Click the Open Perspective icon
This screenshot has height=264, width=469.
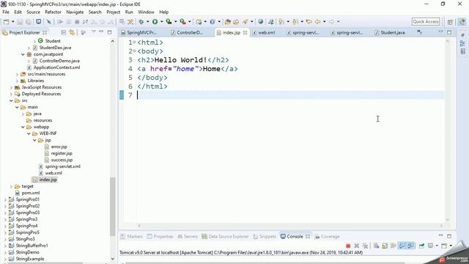pos(450,22)
